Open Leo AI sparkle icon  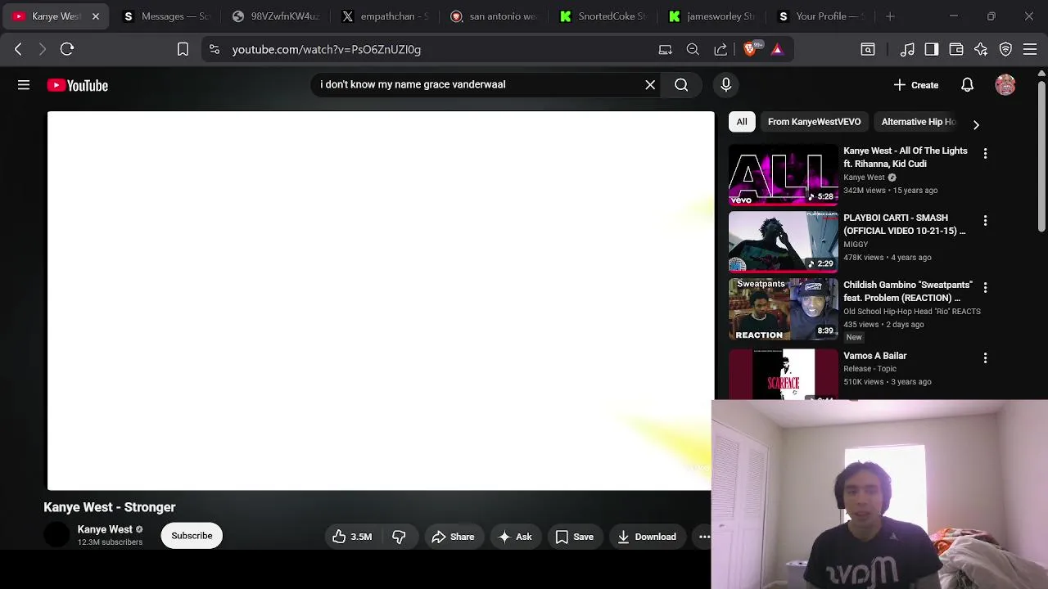981,49
